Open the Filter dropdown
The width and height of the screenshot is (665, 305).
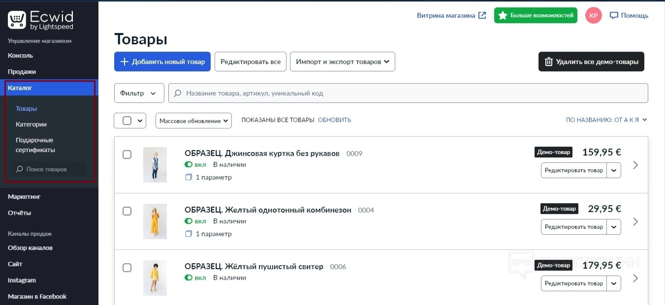[139, 93]
